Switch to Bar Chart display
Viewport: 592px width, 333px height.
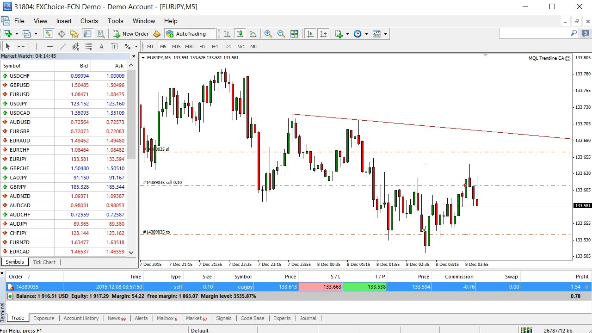227,34
